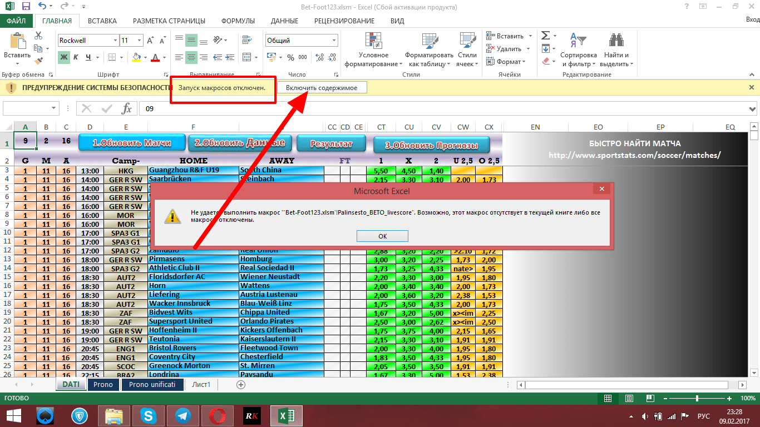Open the Общий number format dropdown
The height and width of the screenshot is (427, 760).
click(x=334, y=41)
